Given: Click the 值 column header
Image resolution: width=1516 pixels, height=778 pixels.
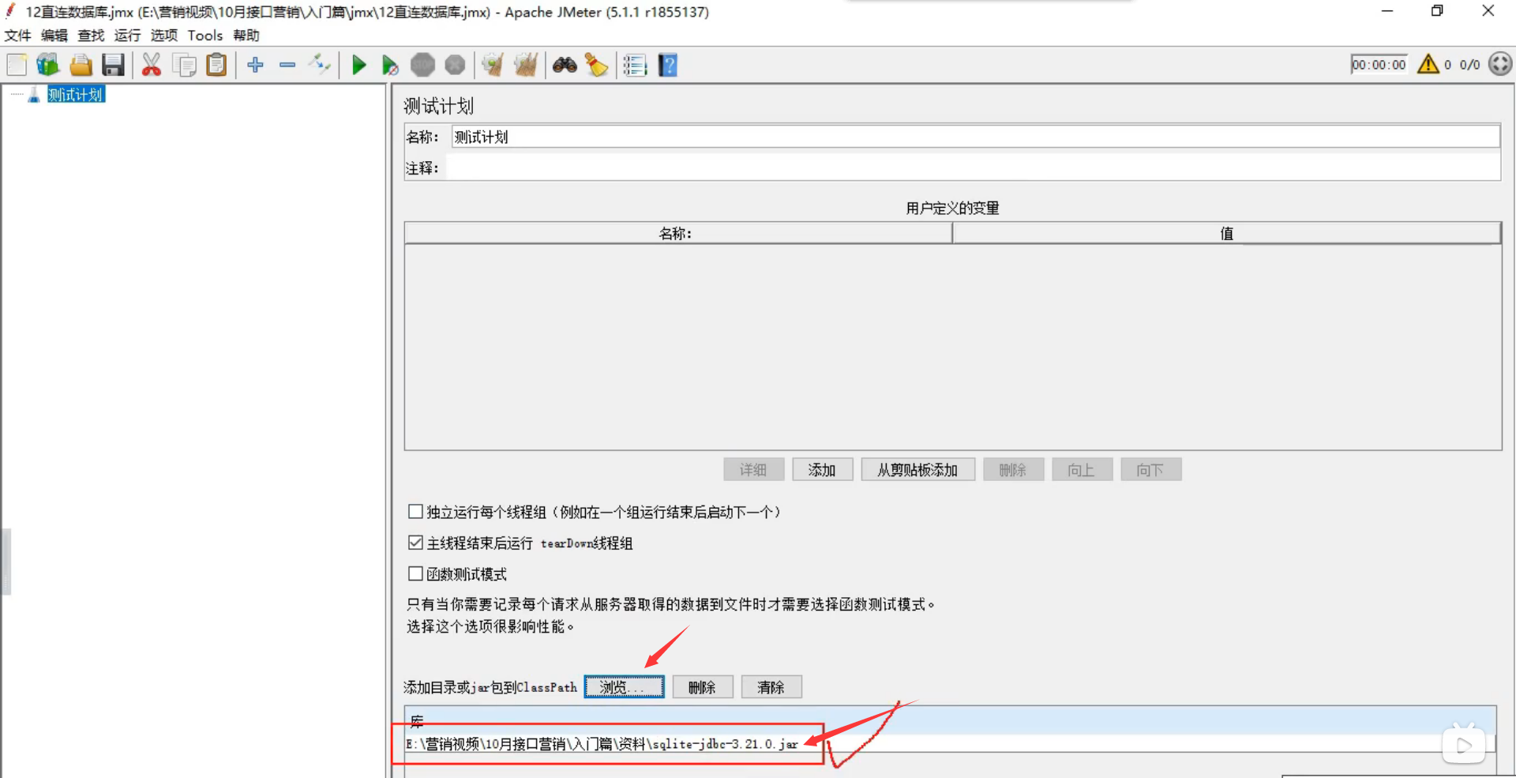Looking at the screenshot, I should [1226, 233].
